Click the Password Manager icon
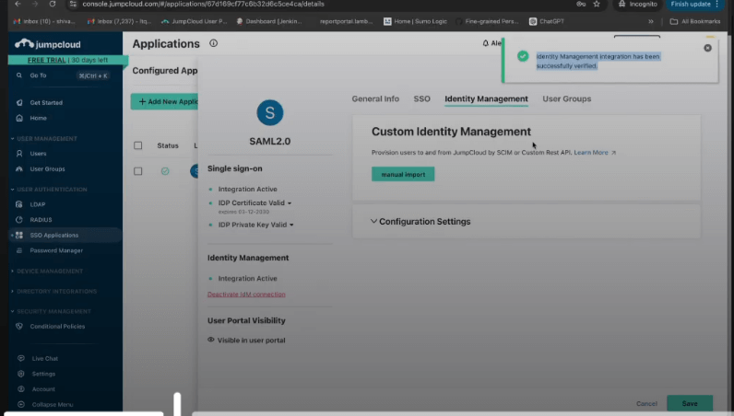Screen dimensions: 734x416 pos(19,250)
